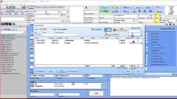Viewport: 177px width, 99px height.
Task: Click the Afrundet kontant amount field
Action: pyautogui.click(x=131, y=68)
